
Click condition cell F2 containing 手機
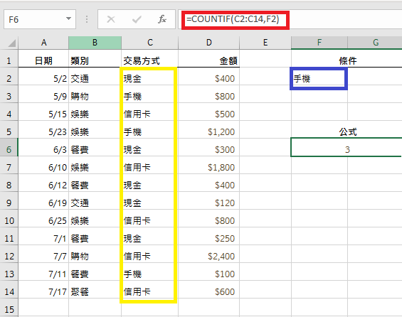319,79
